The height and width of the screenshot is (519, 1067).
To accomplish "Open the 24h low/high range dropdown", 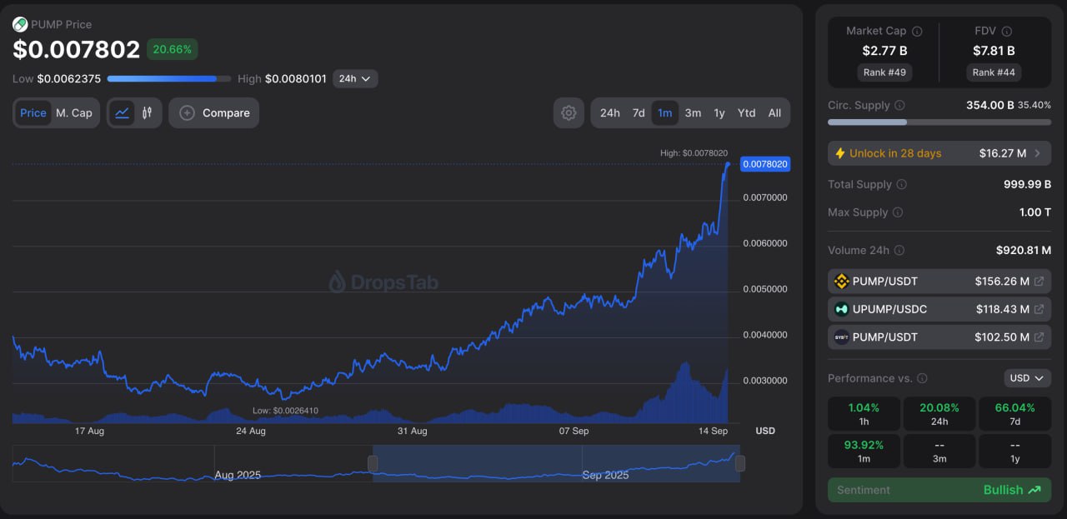I will [x=355, y=78].
